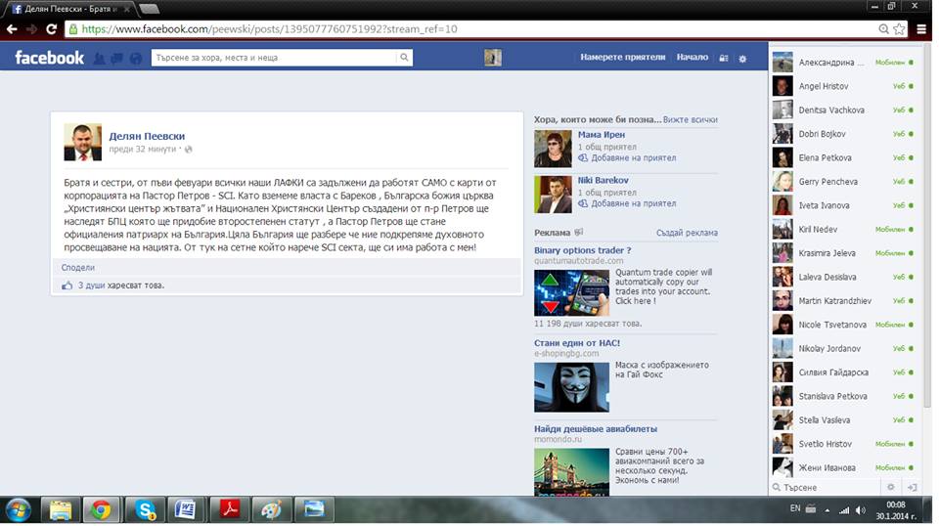Select the Делян Пеевски browser tab

coord(70,9)
